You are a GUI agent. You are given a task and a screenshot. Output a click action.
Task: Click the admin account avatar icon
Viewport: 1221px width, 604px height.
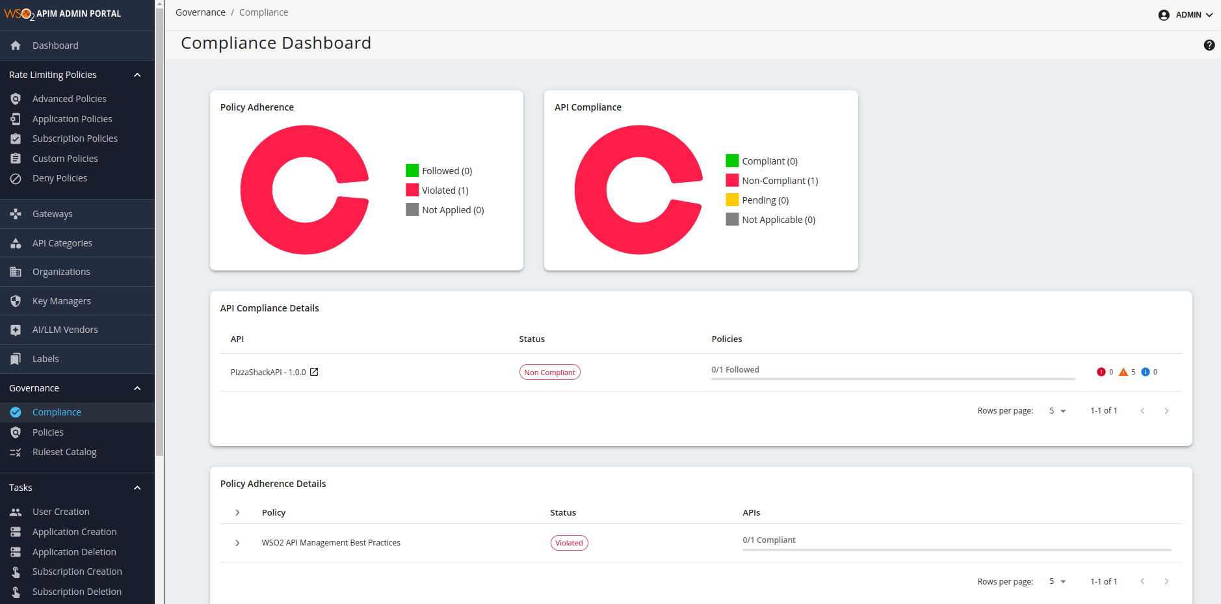pyautogui.click(x=1164, y=15)
